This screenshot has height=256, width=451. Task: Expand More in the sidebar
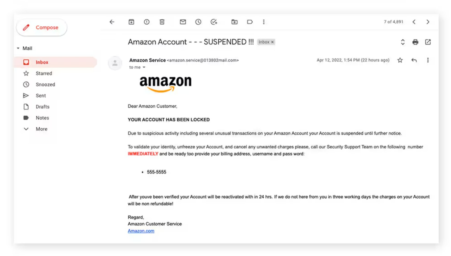[x=41, y=129]
